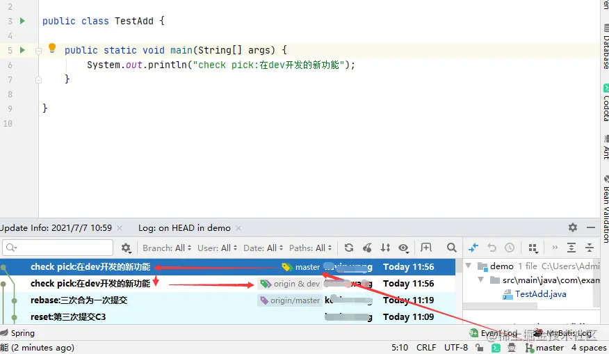This screenshot has height=354, width=609.
Task: Click the magnifier to go to hash/branch/tag
Action: [x=451, y=248]
